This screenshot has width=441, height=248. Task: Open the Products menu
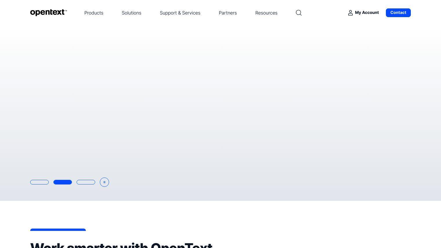[94, 13]
